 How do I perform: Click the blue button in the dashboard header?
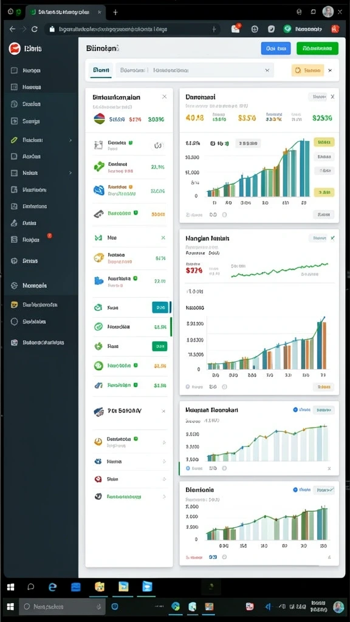pos(276,49)
